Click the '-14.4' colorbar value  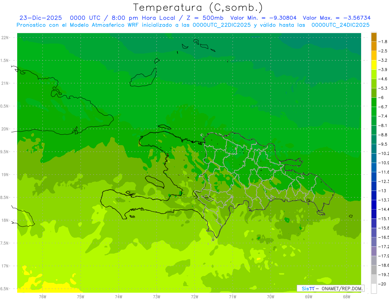tap(384, 209)
